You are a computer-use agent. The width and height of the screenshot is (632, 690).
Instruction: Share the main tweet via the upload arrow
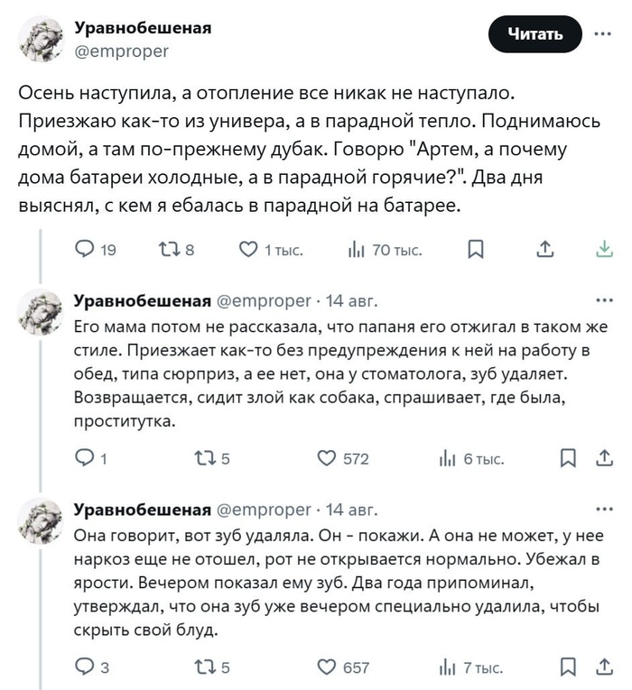[545, 250]
